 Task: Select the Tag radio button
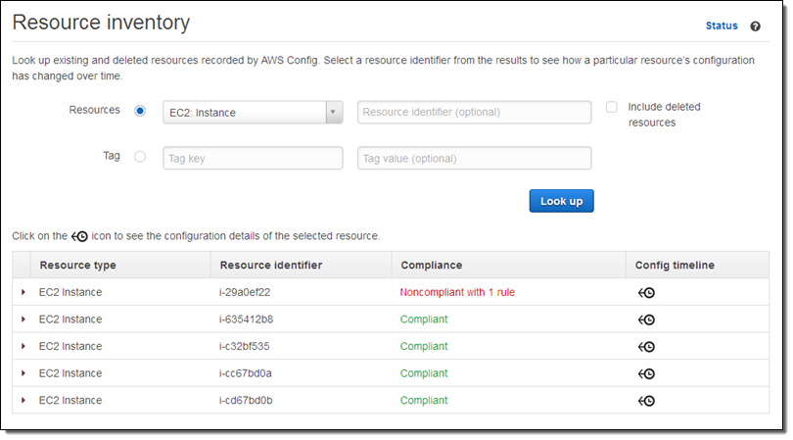click(x=140, y=156)
